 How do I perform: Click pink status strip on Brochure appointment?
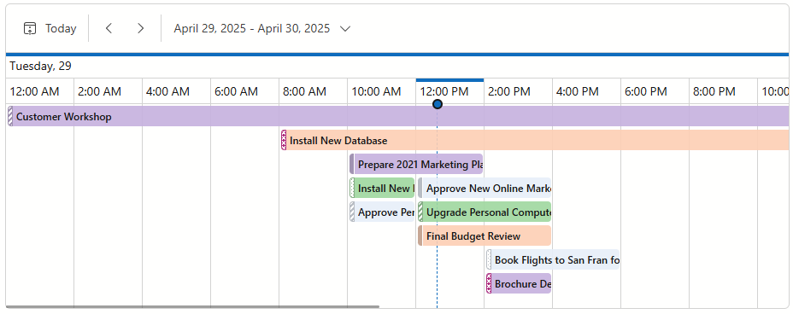489,284
